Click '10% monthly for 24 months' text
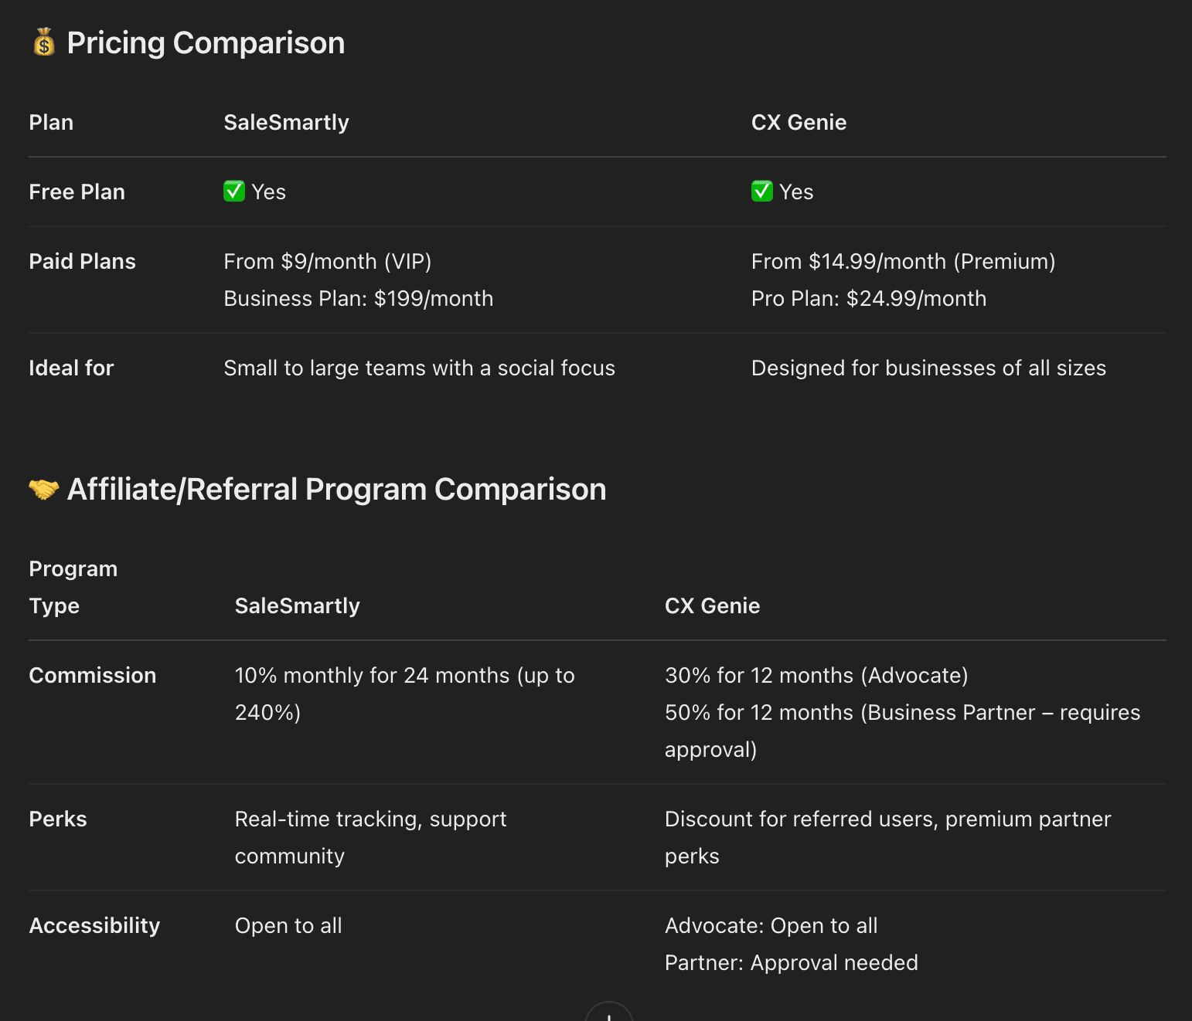Viewport: 1192px width, 1021px height. [x=372, y=675]
